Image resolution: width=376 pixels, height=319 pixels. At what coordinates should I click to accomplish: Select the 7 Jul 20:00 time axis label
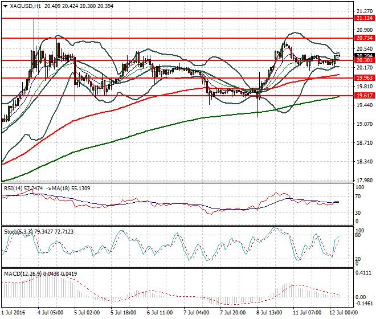[233, 313]
